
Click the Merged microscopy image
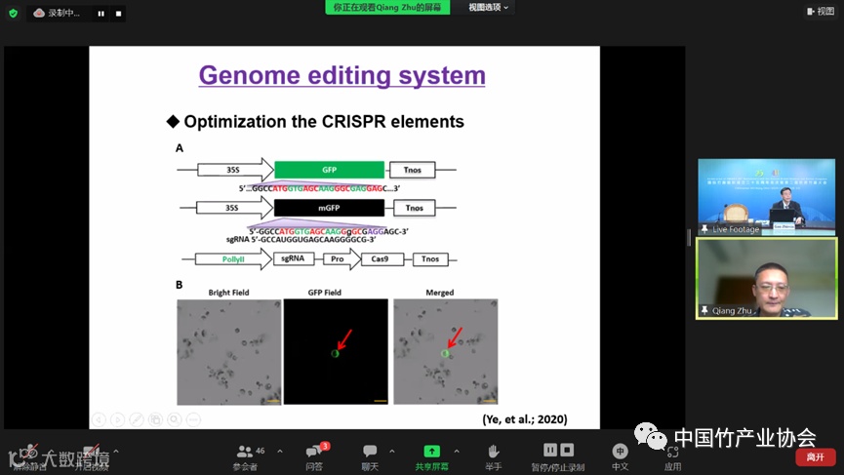[x=446, y=352]
